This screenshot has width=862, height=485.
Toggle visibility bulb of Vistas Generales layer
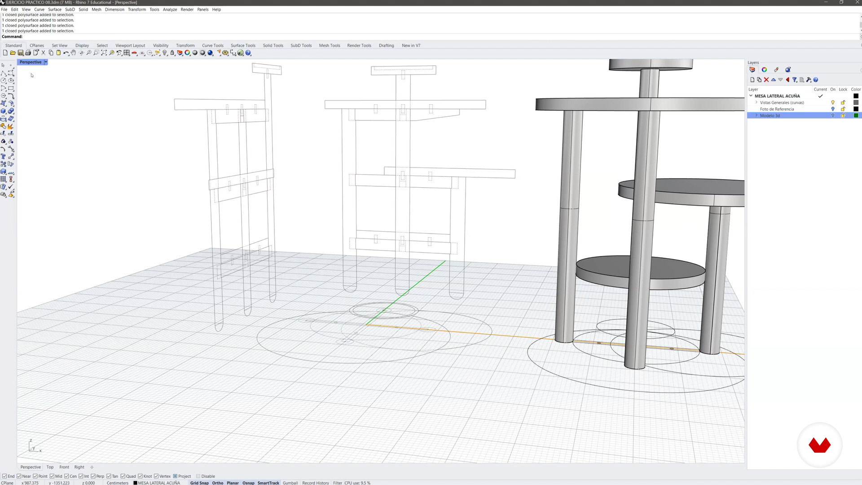tap(833, 102)
